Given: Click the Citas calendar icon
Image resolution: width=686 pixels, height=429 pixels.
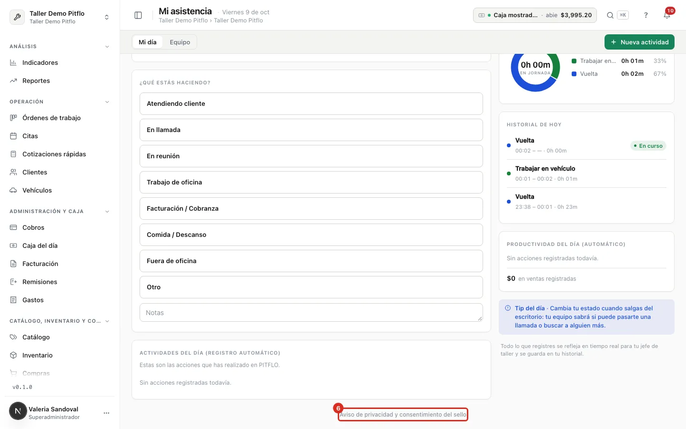Looking at the screenshot, I should (13, 136).
